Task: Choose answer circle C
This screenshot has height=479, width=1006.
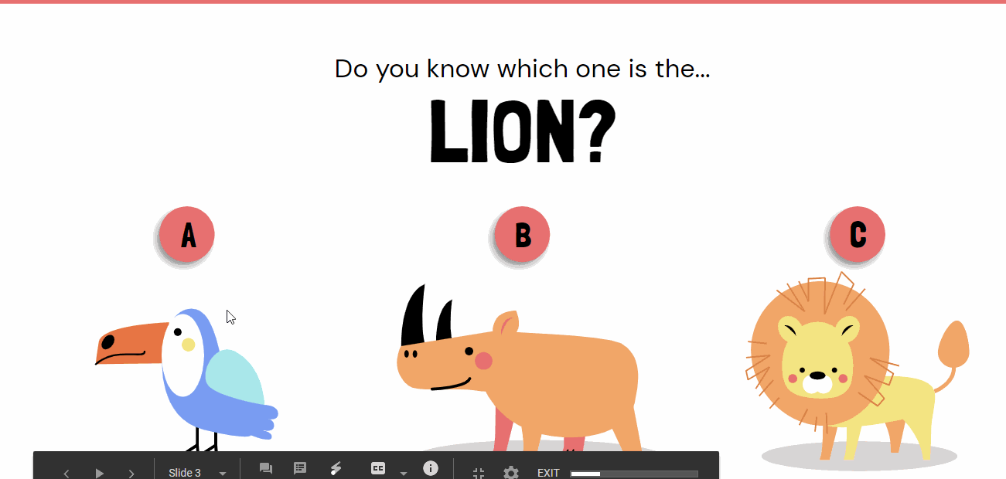Action: [857, 235]
